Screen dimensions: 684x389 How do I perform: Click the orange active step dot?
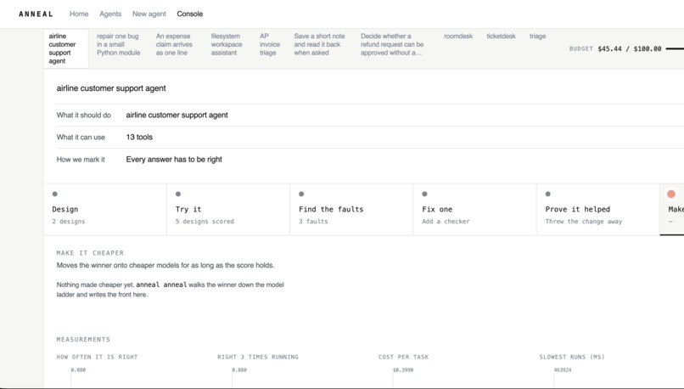[671, 194]
